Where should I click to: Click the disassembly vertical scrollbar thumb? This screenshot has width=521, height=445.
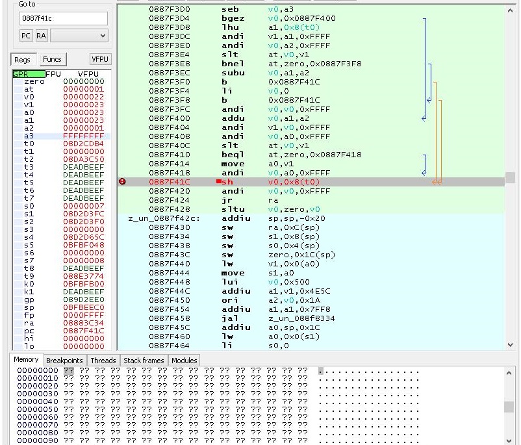(x=511, y=177)
